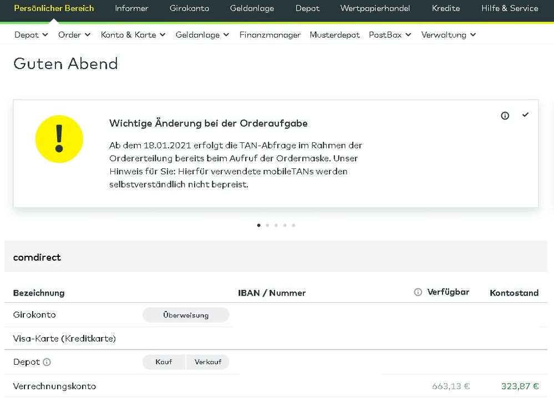This screenshot has width=554, height=398.
Task: Click the Kauf button in the Depot row
Action: point(164,361)
